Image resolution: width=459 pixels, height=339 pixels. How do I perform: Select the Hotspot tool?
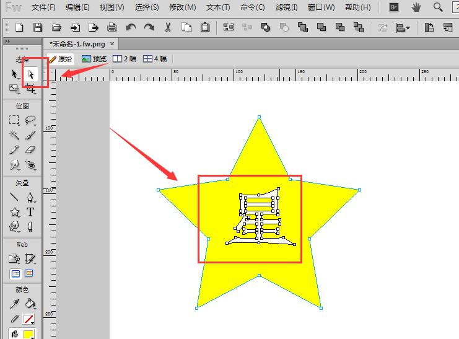pyautogui.click(x=14, y=258)
